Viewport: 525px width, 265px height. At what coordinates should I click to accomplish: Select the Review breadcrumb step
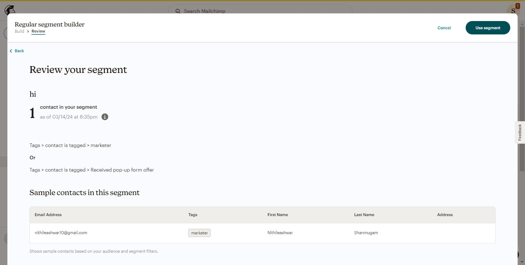[x=38, y=31]
